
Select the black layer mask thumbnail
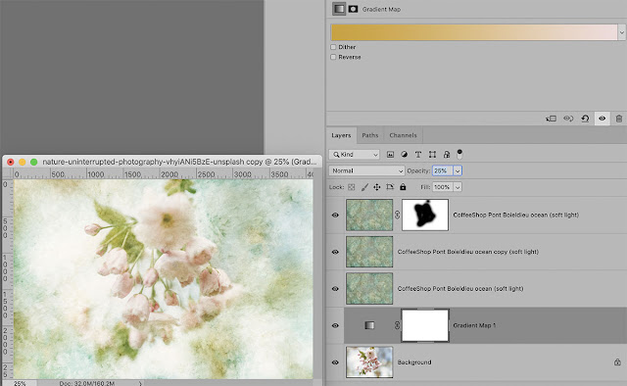pyautogui.click(x=425, y=215)
